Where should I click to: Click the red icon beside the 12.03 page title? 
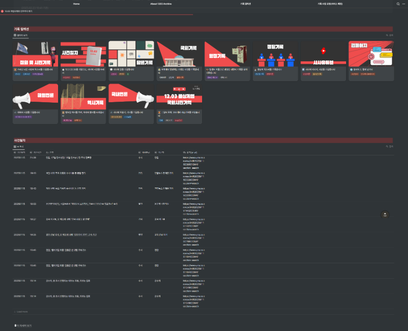[2, 11]
